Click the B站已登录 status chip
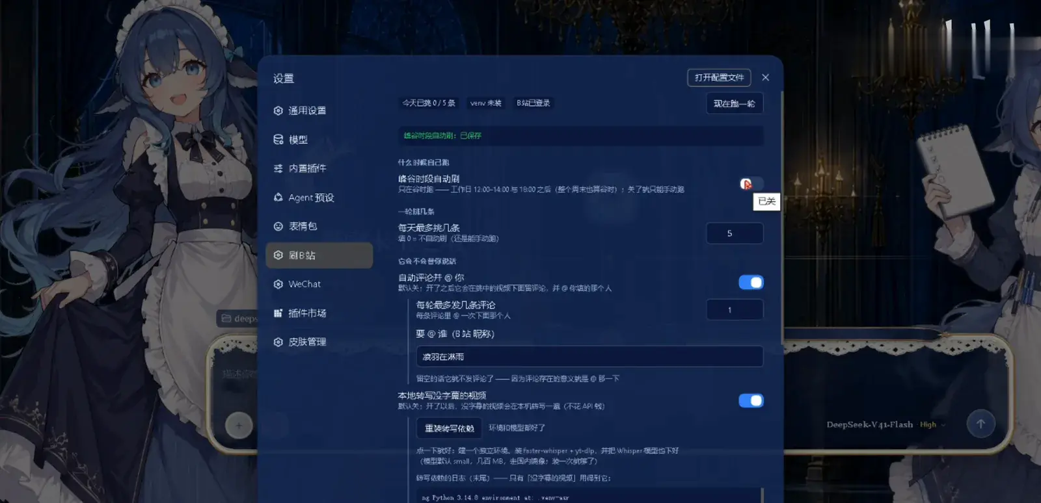Viewport: 1041px width, 503px height. click(x=534, y=103)
